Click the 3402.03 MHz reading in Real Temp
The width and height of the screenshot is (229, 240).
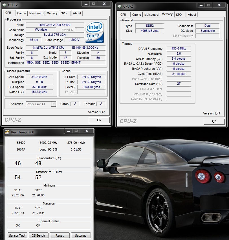49,143
